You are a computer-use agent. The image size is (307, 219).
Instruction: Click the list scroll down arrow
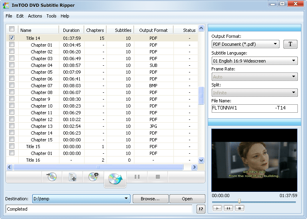pyautogui.click(x=201, y=160)
